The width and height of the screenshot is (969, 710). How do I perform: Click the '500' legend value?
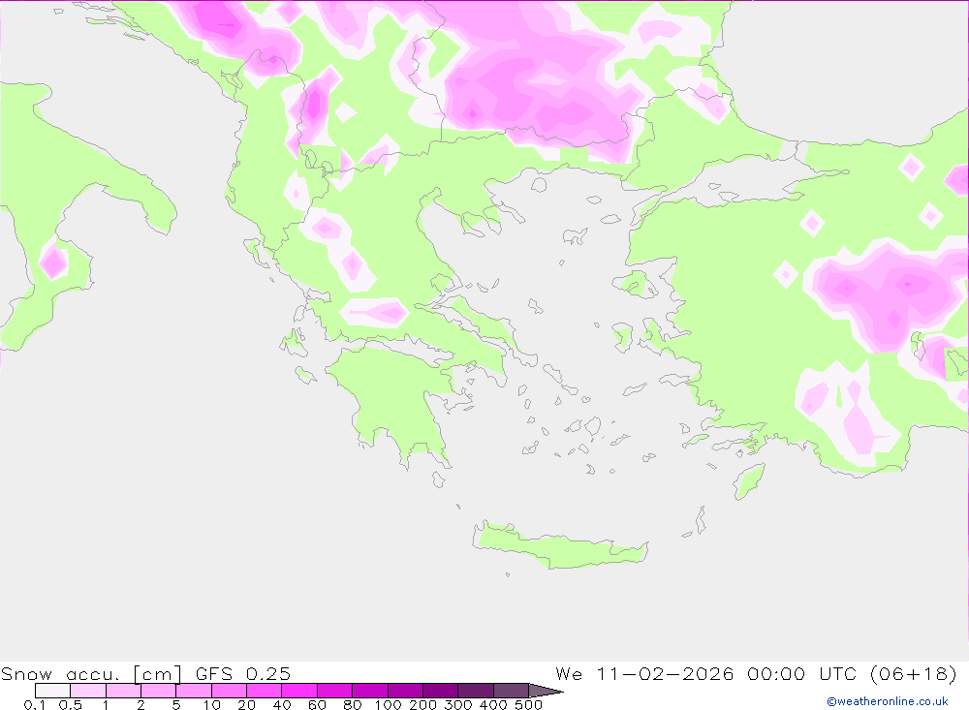click(529, 704)
